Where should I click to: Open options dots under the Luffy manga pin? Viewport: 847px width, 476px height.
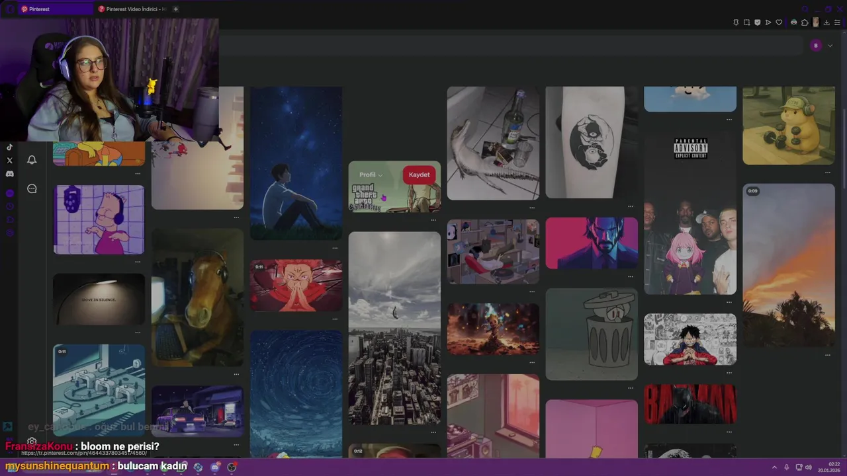[729, 373]
